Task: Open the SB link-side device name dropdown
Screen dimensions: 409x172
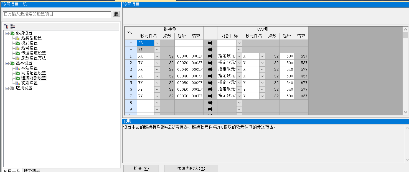Action: [157, 43]
